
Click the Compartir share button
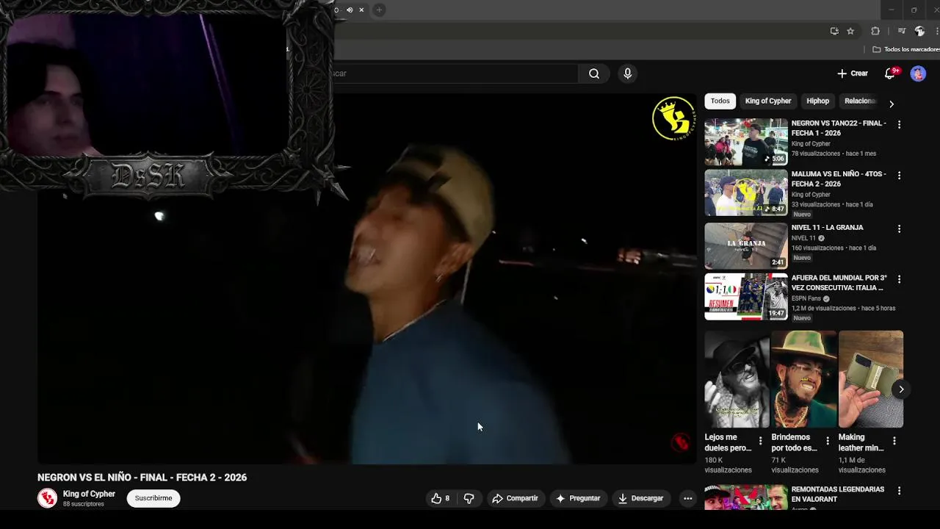point(516,498)
